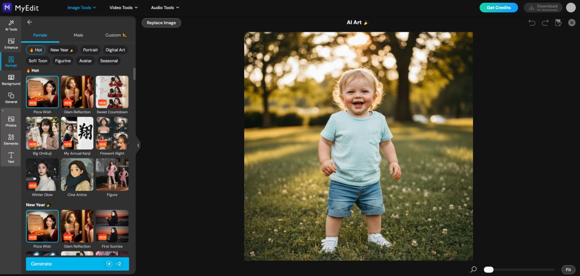Select the Avatar filter chip
580x276 pixels.
coord(86,61)
